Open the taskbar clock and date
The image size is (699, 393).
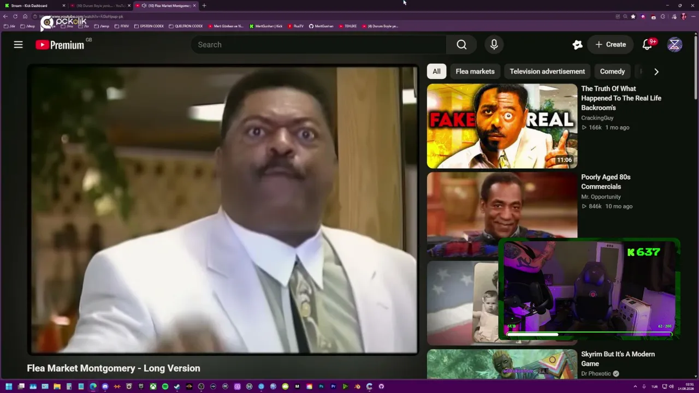click(x=686, y=386)
